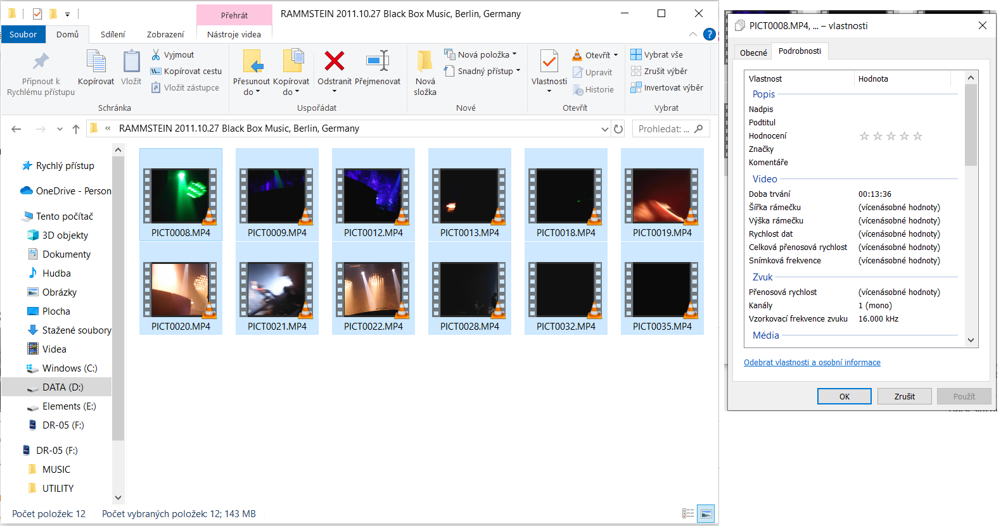Select Tento počítač in sidebar

click(x=57, y=216)
